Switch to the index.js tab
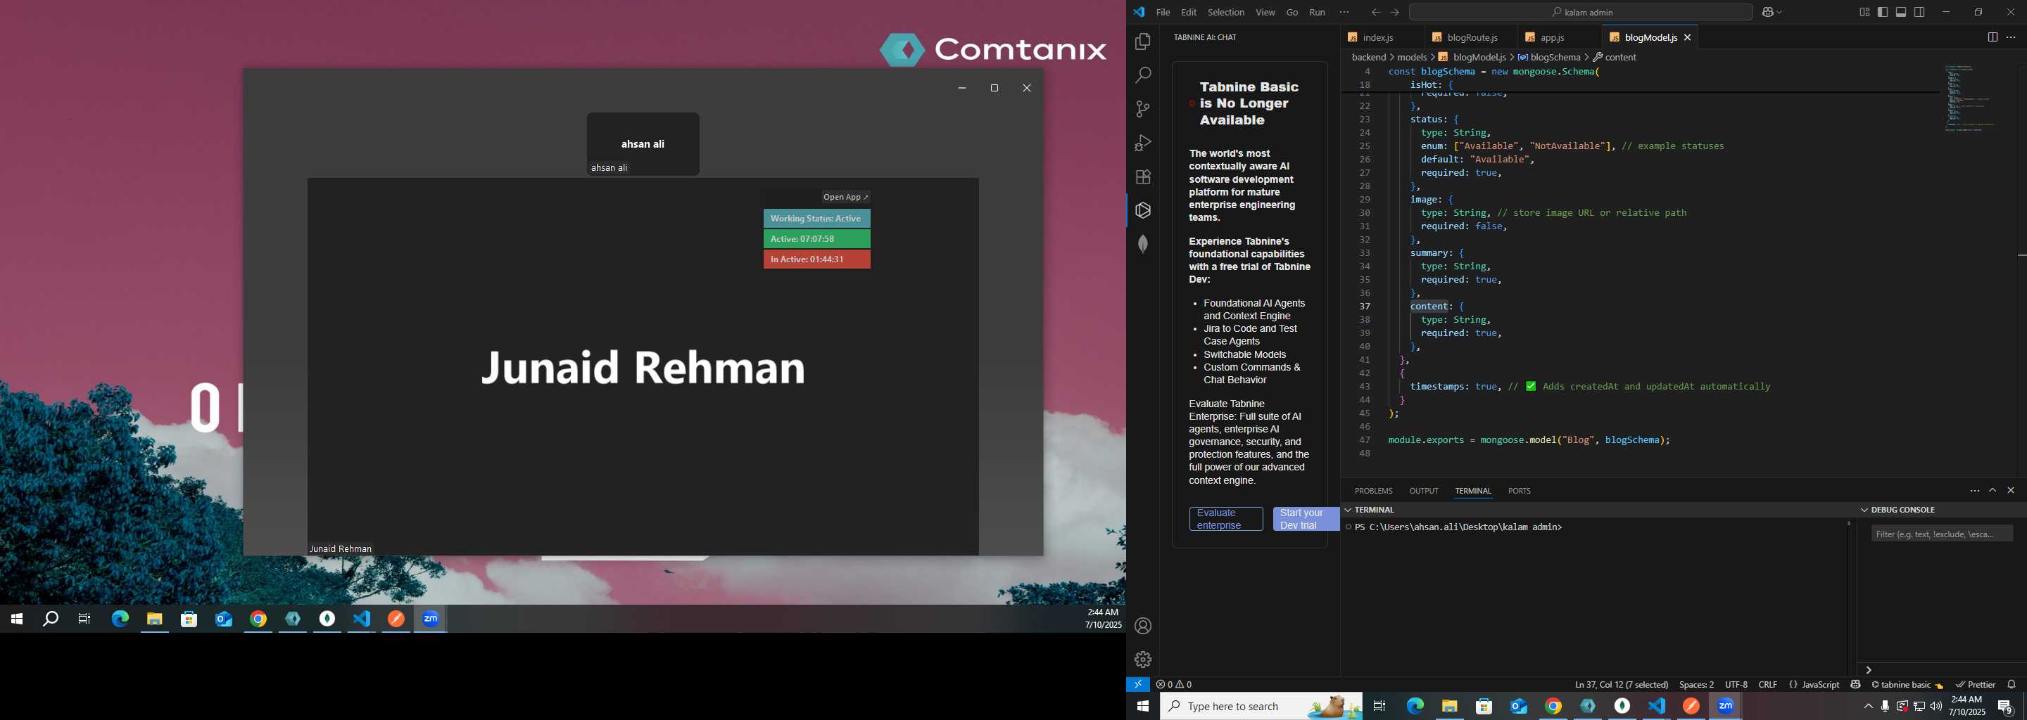The width and height of the screenshot is (2027, 720). [1377, 38]
